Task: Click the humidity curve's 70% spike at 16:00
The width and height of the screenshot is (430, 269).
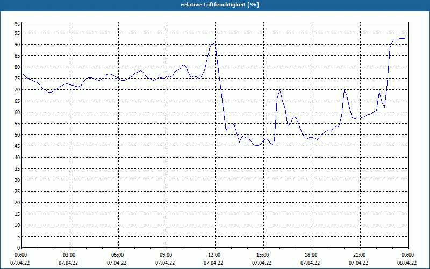Action: (x=279, y=90)
